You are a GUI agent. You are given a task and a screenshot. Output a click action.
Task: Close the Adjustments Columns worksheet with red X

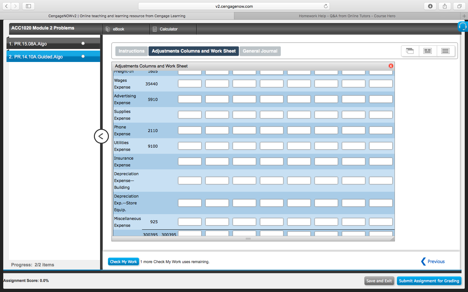click(391, 66)
